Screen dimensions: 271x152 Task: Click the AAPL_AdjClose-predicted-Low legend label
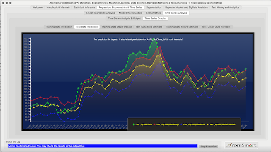[x=194, y=125]
